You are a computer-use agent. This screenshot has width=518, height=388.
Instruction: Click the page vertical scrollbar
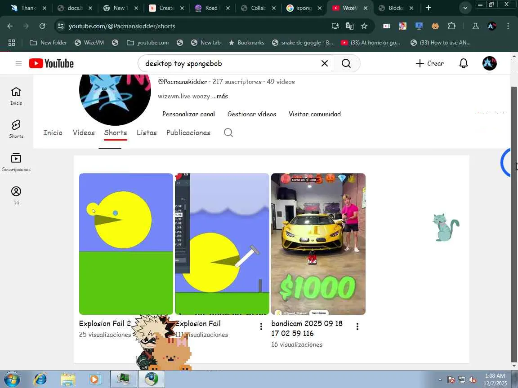pyautogui.click(x=514, y=225)
